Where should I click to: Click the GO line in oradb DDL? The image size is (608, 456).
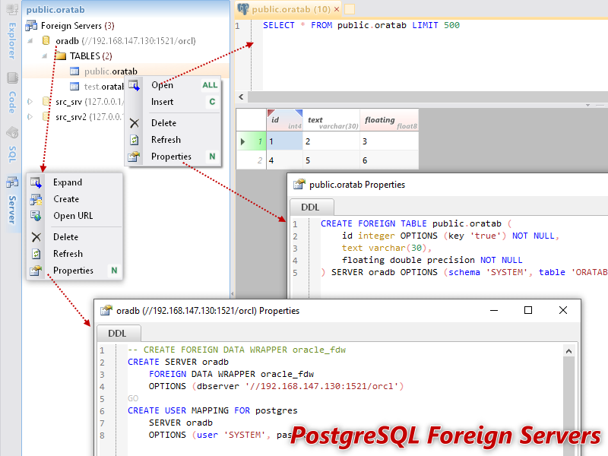[133, 398]
